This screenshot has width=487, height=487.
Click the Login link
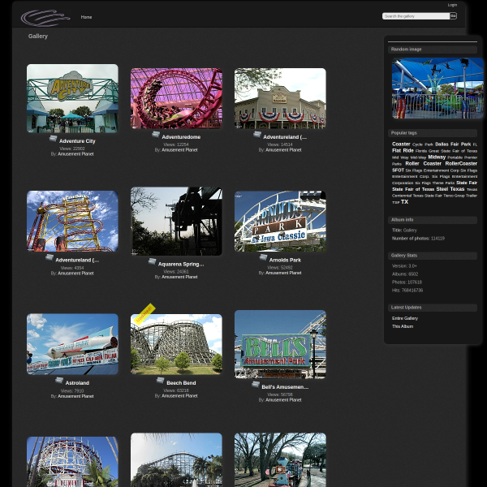point(452,5)
